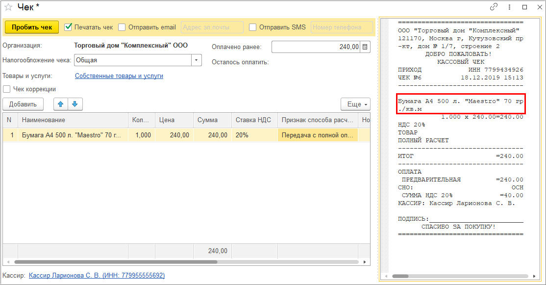Click table scrollbar left arrow
The image size is (546, 285).
tap(8, 261)
